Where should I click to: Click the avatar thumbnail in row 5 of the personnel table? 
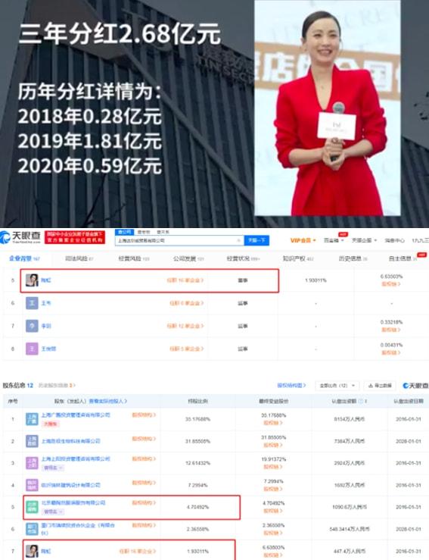32,280
